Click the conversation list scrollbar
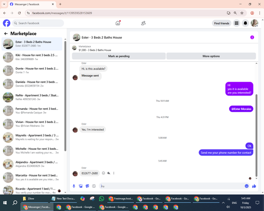Viewport: 264px width, 211px height. pos(65,96)
